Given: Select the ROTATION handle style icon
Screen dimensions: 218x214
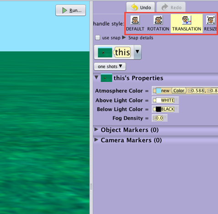Looking at the screenshot, I should 158,20.
